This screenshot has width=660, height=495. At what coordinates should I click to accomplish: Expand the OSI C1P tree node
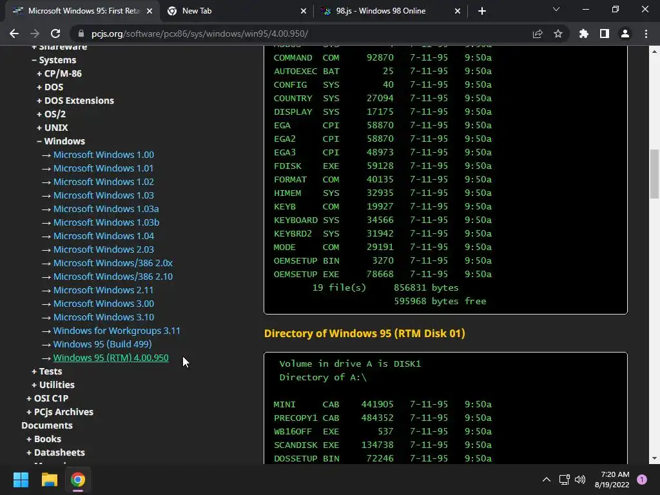coord(47,398)
